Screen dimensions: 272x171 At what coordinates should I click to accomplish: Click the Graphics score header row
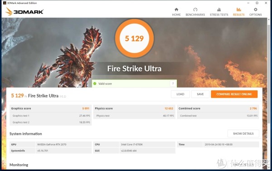[x=50, y=108]
